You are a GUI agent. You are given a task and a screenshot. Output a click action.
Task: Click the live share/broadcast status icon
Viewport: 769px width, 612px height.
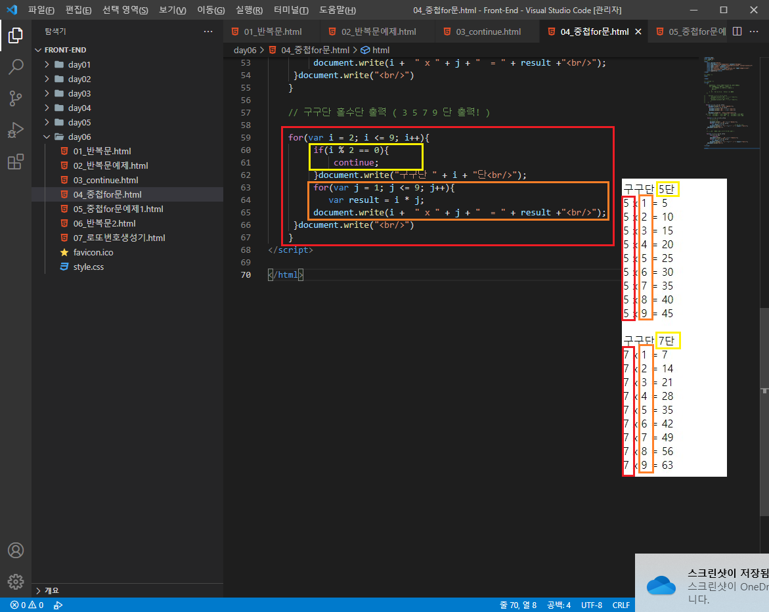pos(58,605)
